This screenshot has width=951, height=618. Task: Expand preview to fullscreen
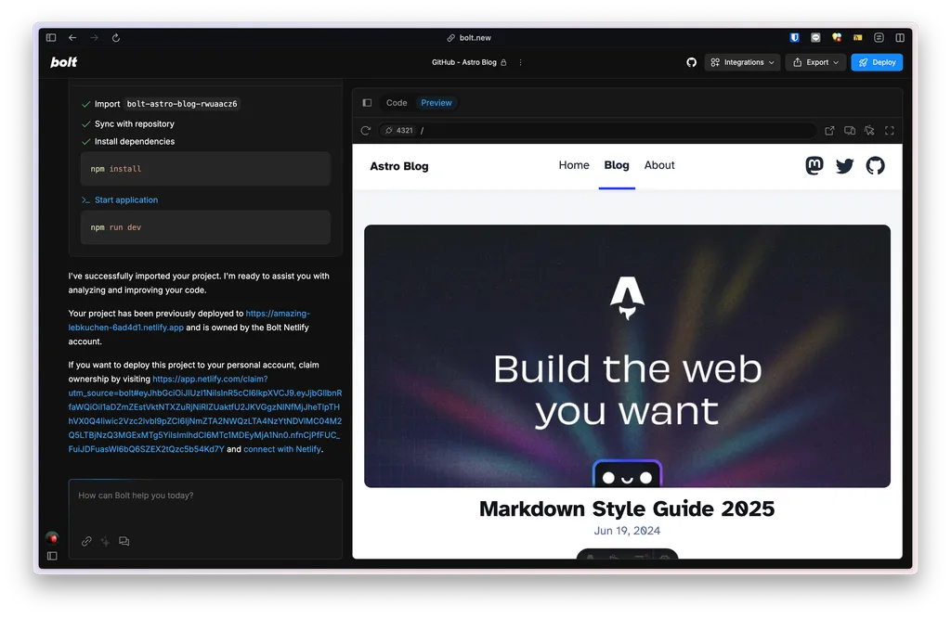pyautogui.click(x=890, y=130)
